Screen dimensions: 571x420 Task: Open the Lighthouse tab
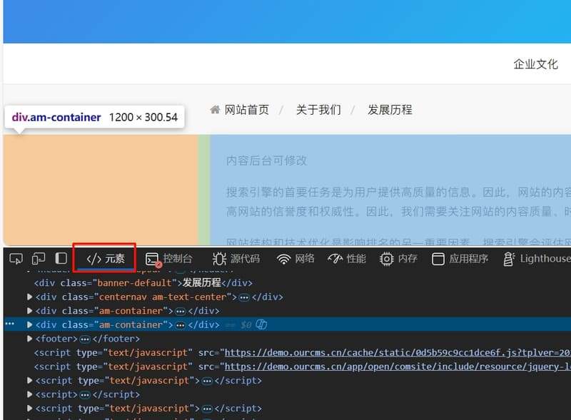pyautogui.click(x=537, y=259)
